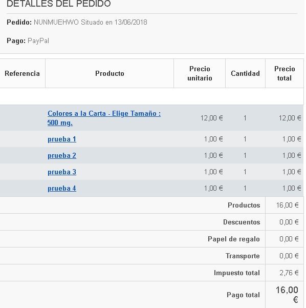The height and width of the screenshot is (308, 306).
Task: Click the DETALLES DEL PEDIDO heading
Action: 59,4
